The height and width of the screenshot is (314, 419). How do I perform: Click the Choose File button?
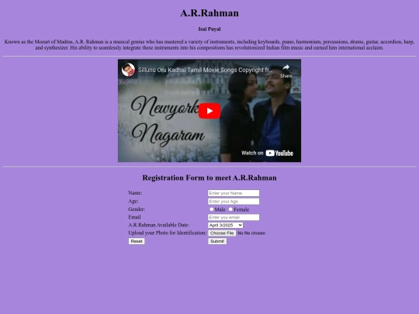(x=222, y=233)
